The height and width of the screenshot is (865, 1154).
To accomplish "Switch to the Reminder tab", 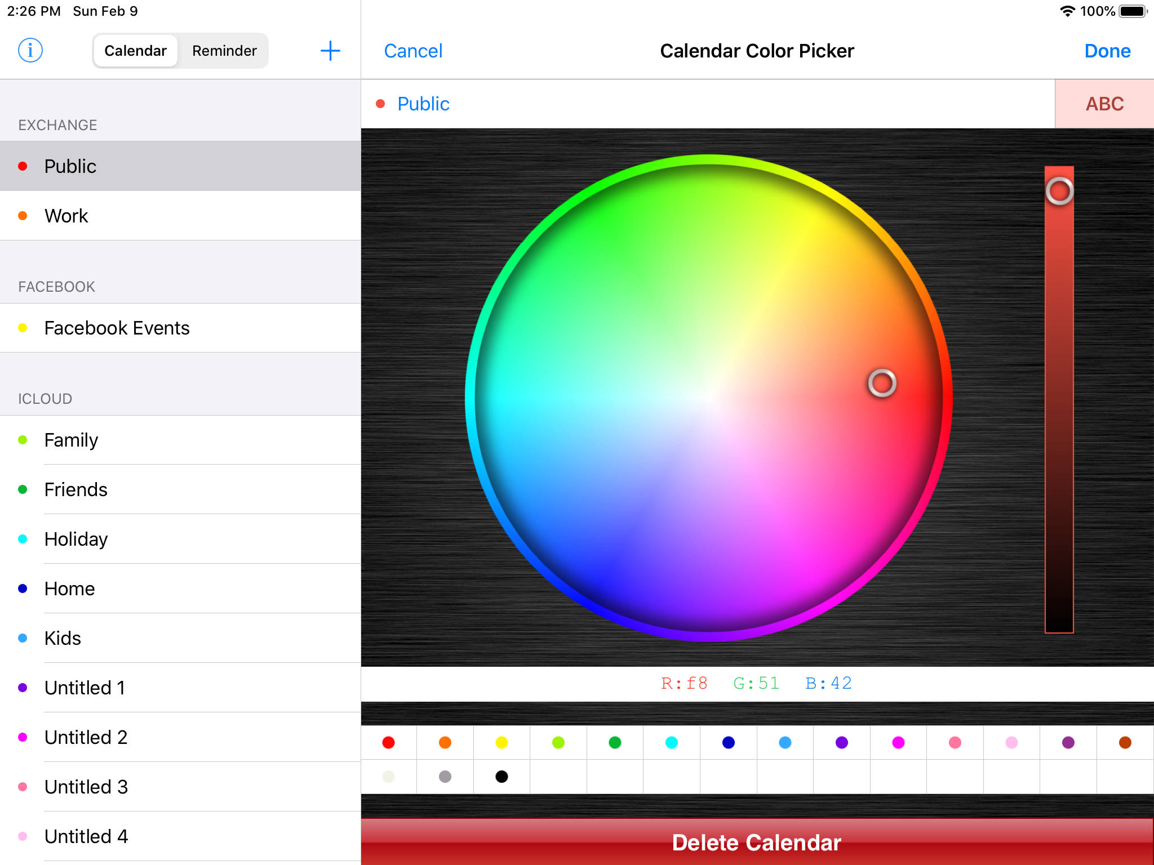I will point(224,51).
